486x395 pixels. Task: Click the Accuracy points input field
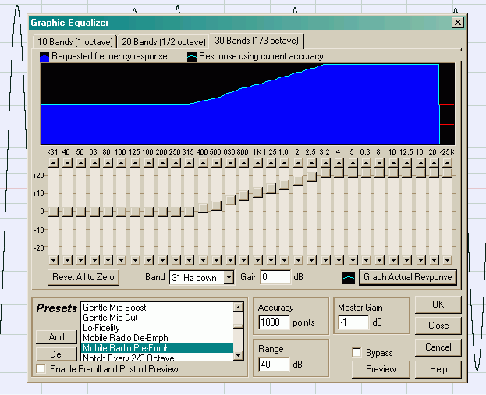274,322
